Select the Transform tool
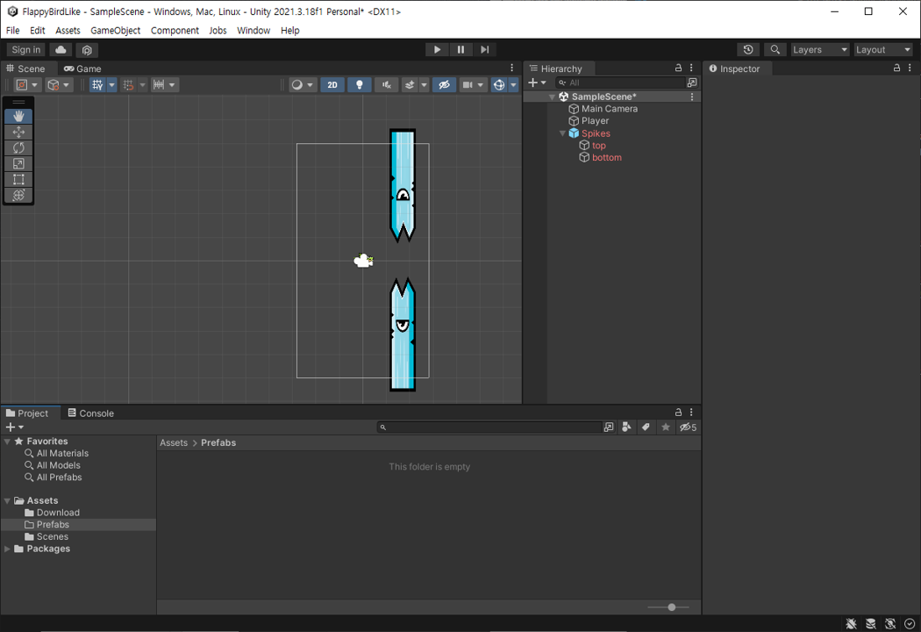 [18, 195]
